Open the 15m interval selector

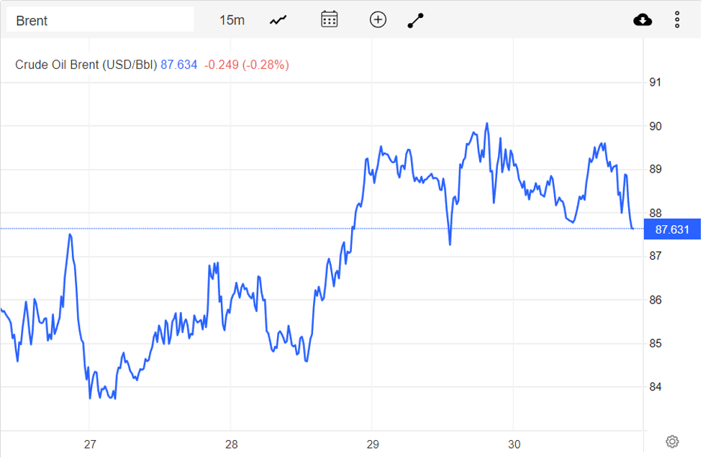click(x=232, y=20)
